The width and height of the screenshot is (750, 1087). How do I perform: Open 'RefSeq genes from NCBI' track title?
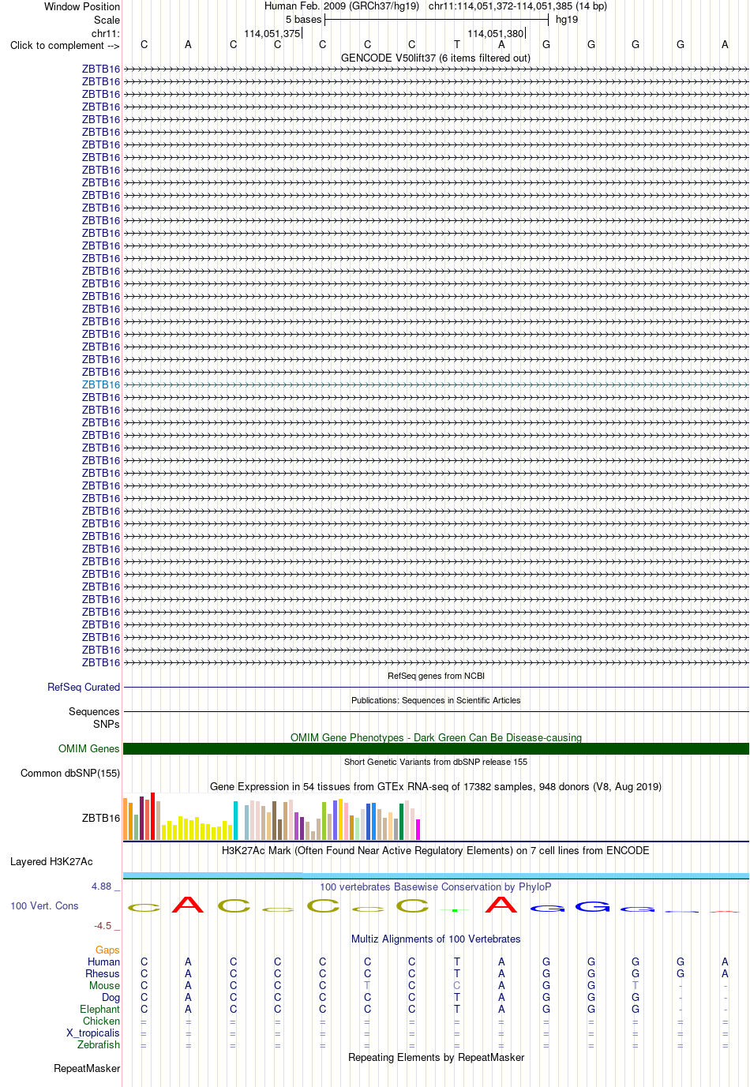[436, 676]
